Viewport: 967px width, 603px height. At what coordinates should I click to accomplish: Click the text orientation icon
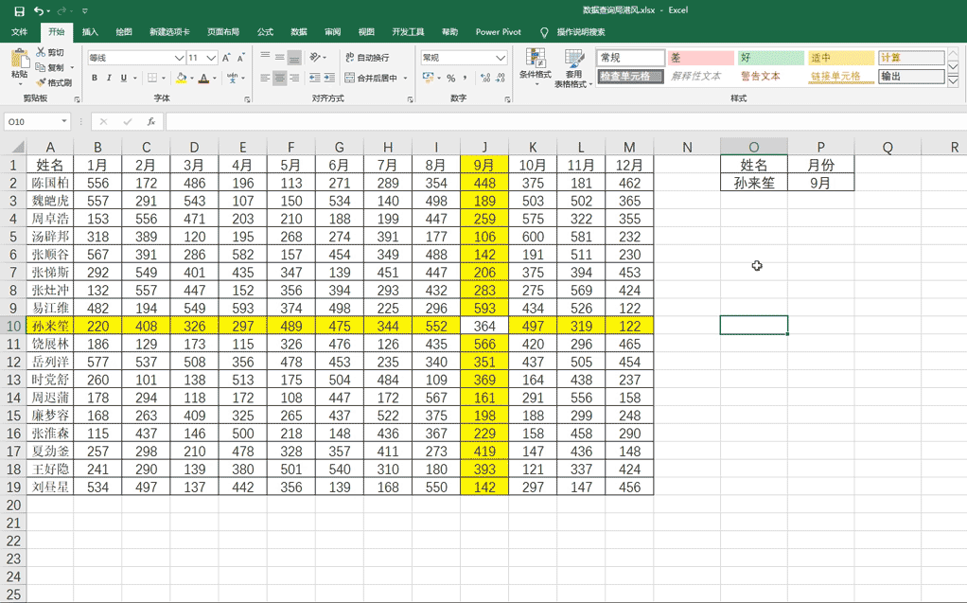pyautogui.click(x=315, y=58)
